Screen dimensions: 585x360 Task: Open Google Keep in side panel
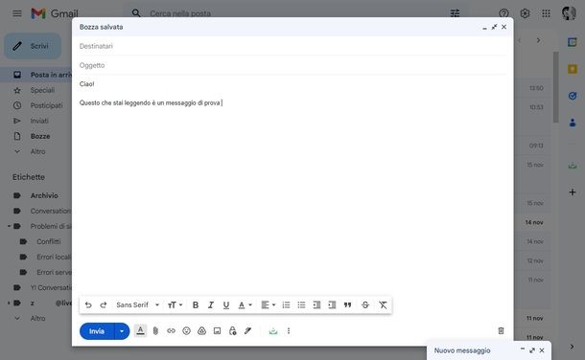573,69
